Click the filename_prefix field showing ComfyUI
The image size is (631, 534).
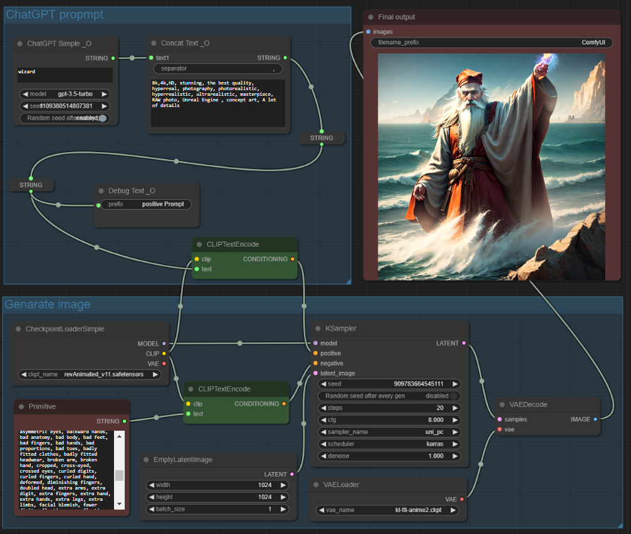491,42
